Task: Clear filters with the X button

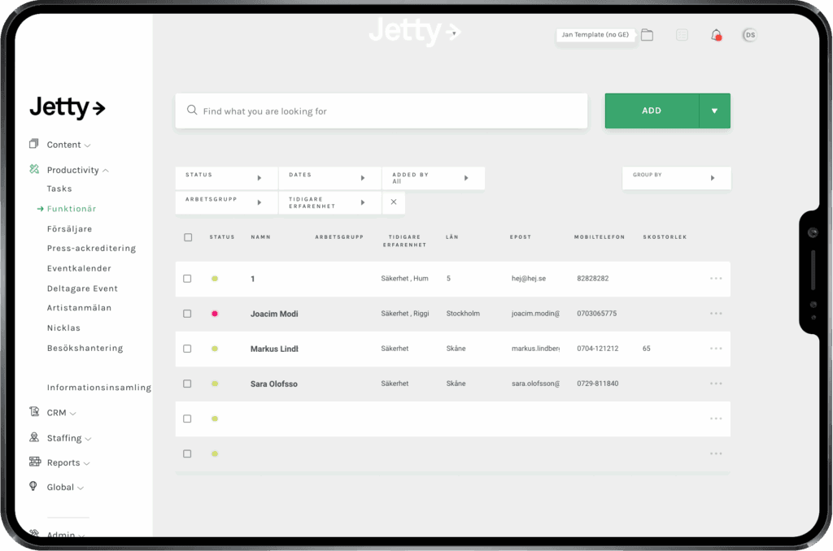Action: 394,202
